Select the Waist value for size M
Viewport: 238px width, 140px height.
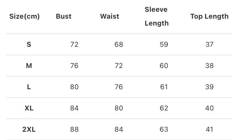pos(119,66)
